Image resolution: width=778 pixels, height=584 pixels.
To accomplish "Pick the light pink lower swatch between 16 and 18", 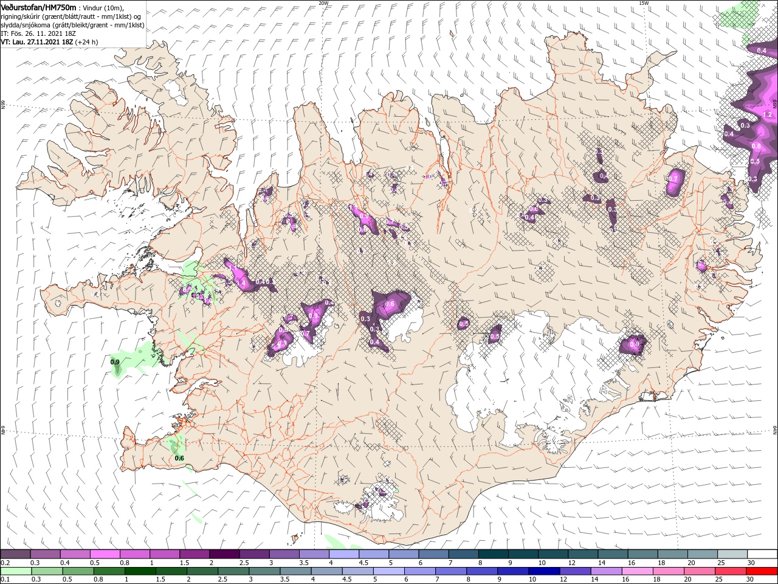I will 638,571.
